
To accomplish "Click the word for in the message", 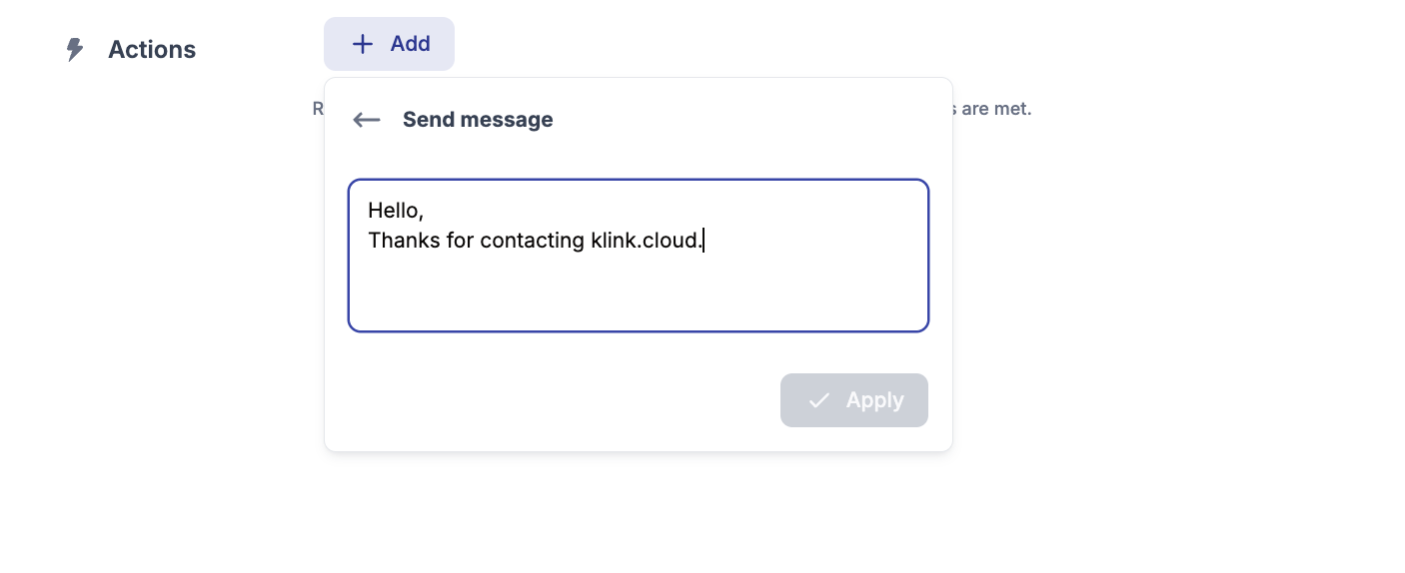I will click(x=461, y=241).
